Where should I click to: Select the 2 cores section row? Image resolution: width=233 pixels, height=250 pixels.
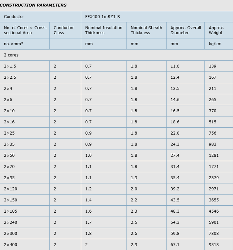pos(11,55)
